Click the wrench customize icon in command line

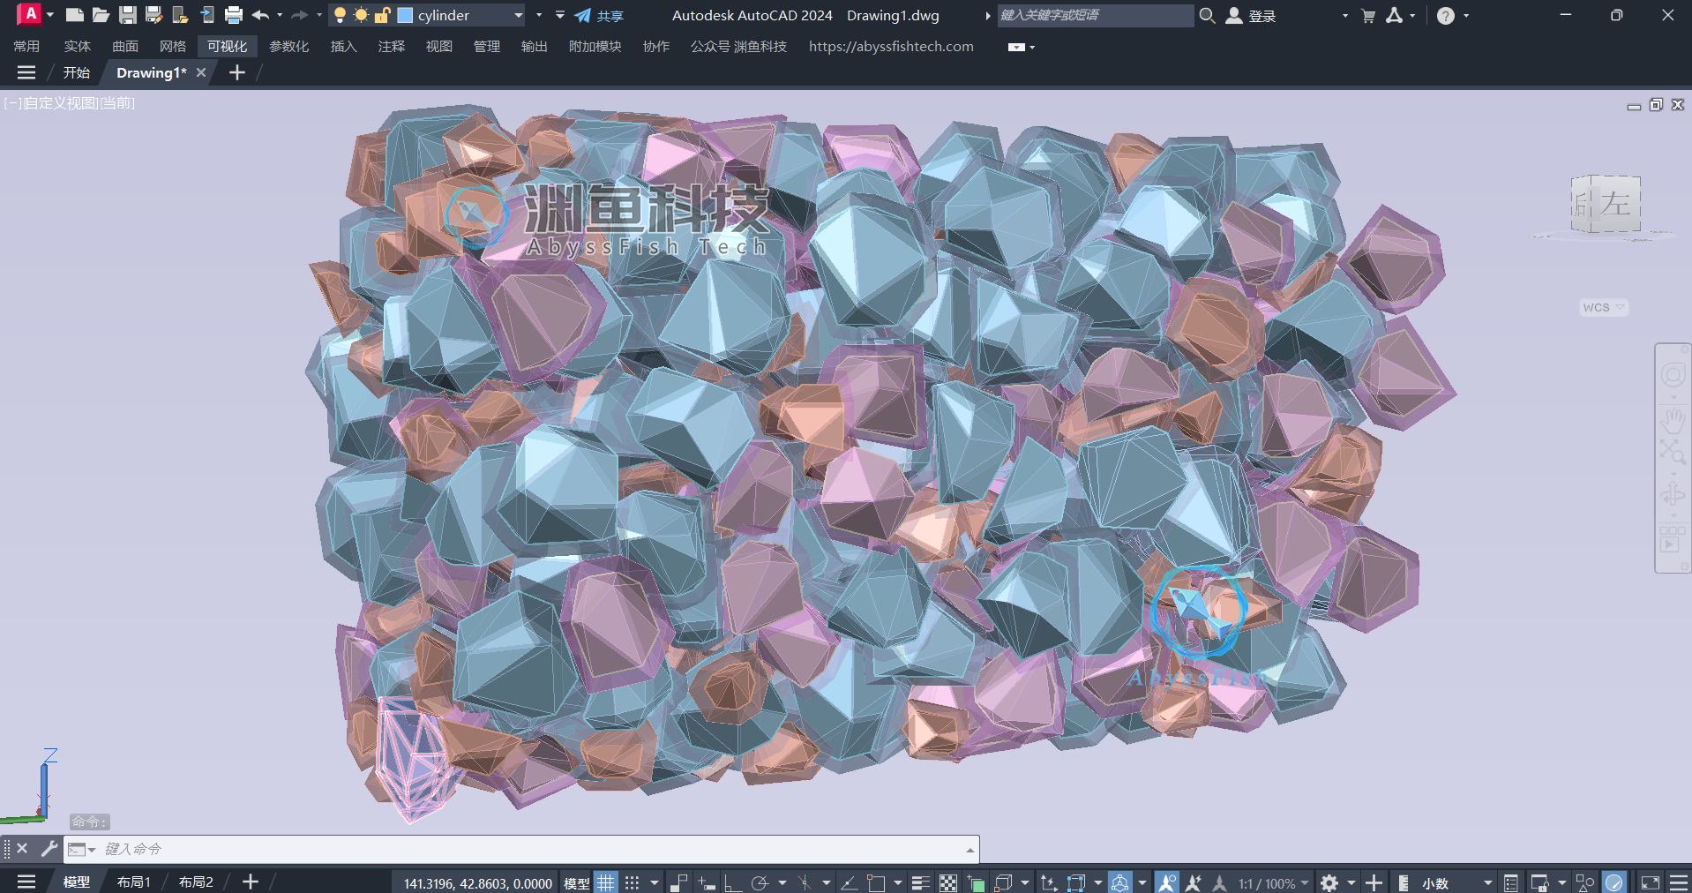coord(49,849)
